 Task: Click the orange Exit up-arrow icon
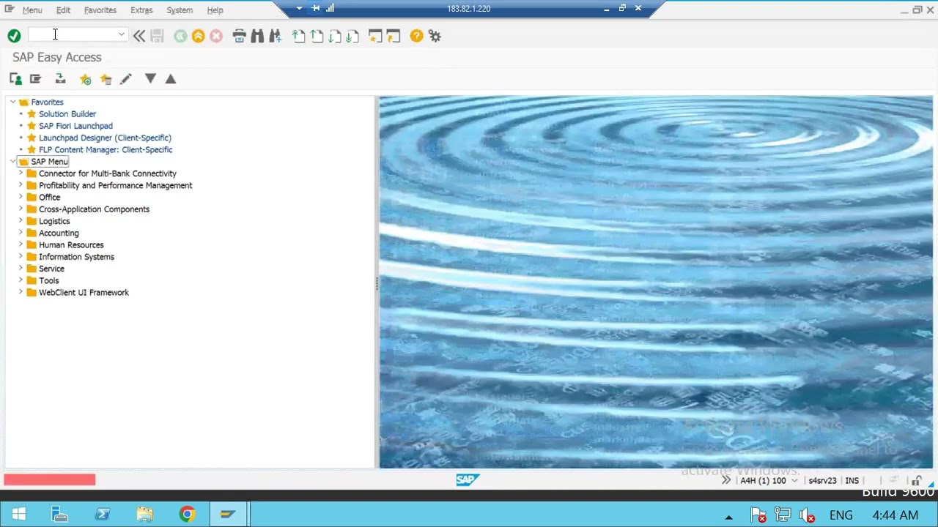tap(198, 36)
